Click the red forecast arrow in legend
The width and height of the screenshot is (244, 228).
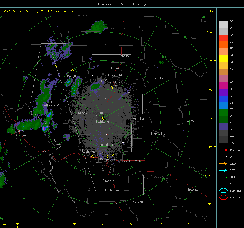[223, 150]
